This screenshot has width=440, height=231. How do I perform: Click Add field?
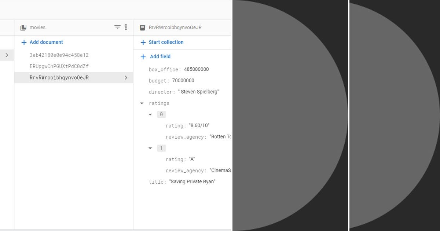[x=160, y=56]
